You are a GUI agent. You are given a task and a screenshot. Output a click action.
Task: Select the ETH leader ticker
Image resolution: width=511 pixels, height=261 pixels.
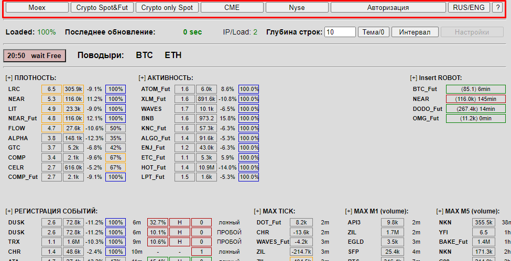tap(173, 55)
